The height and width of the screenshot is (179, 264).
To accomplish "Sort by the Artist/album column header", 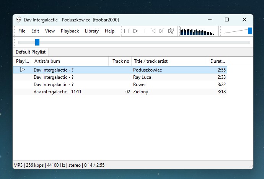I will pos(70,61).
